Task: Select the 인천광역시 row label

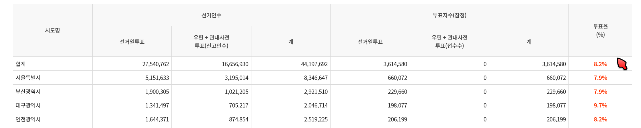Action: [x=28, y=119]
